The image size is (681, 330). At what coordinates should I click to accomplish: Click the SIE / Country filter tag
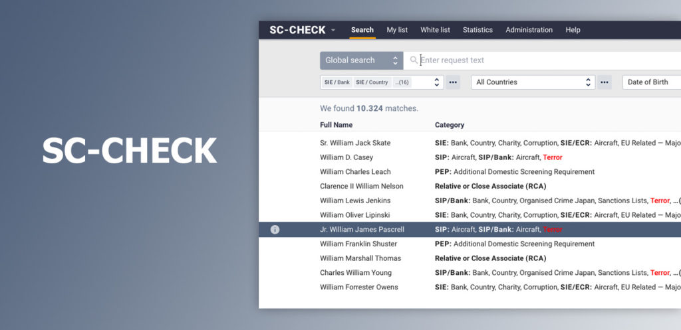pyautogui.click(x=372, y=82)
